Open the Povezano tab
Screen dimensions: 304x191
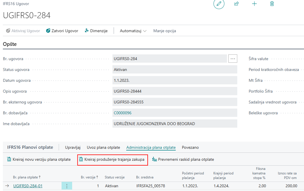click(x=190, y=147)
